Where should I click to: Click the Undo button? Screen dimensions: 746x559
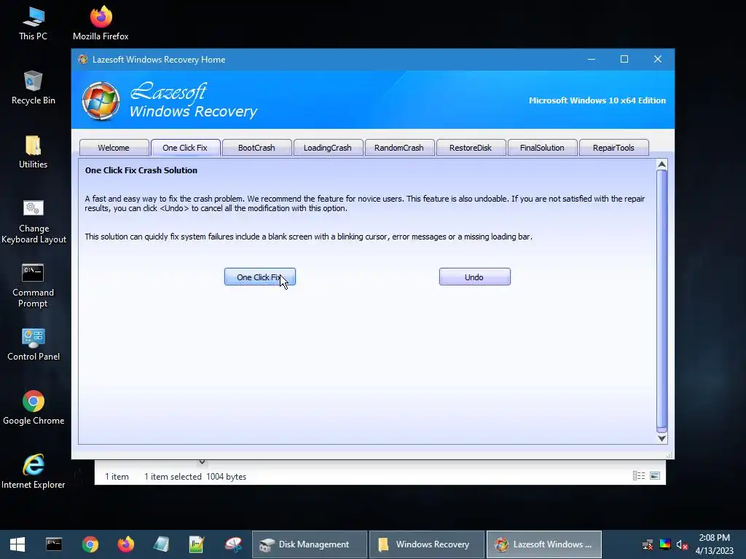tap(474, 277)
